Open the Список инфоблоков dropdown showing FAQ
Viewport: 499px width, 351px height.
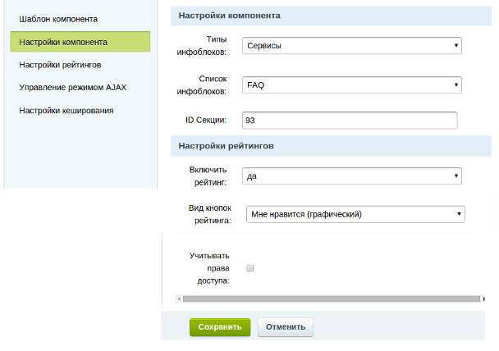click(x=352, y=84)
